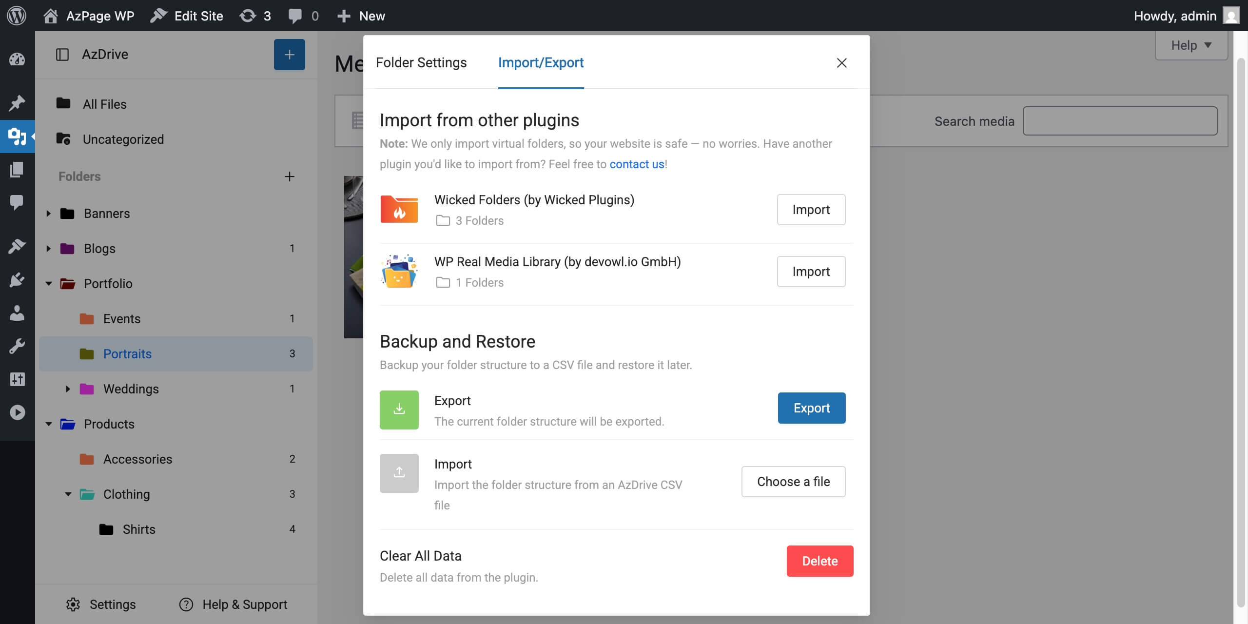Choose a file for CSV import
Viewport: 1248px width, 624px height.
pos(793,482)
